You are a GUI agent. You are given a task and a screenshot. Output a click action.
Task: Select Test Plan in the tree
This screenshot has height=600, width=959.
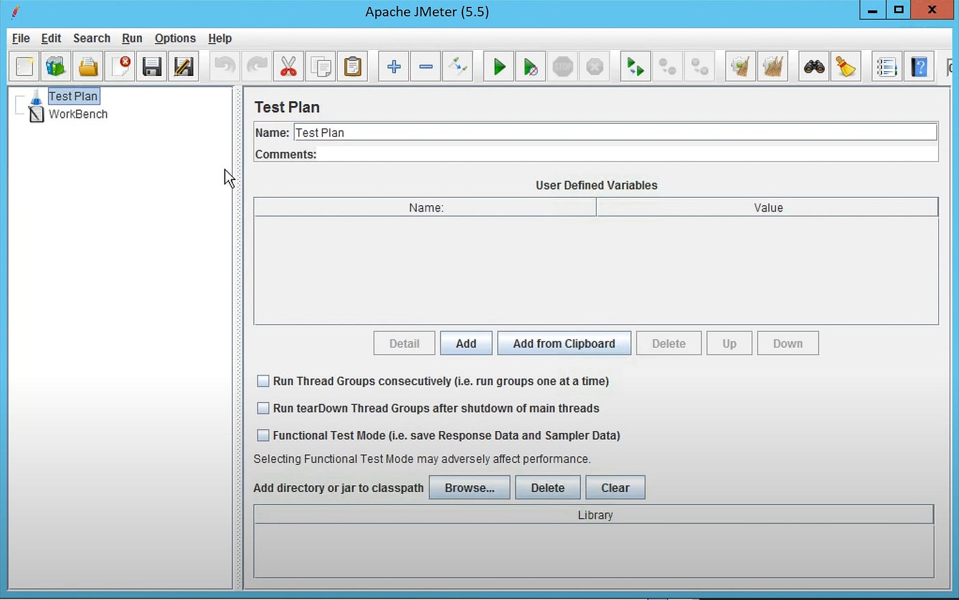[73, 96]
